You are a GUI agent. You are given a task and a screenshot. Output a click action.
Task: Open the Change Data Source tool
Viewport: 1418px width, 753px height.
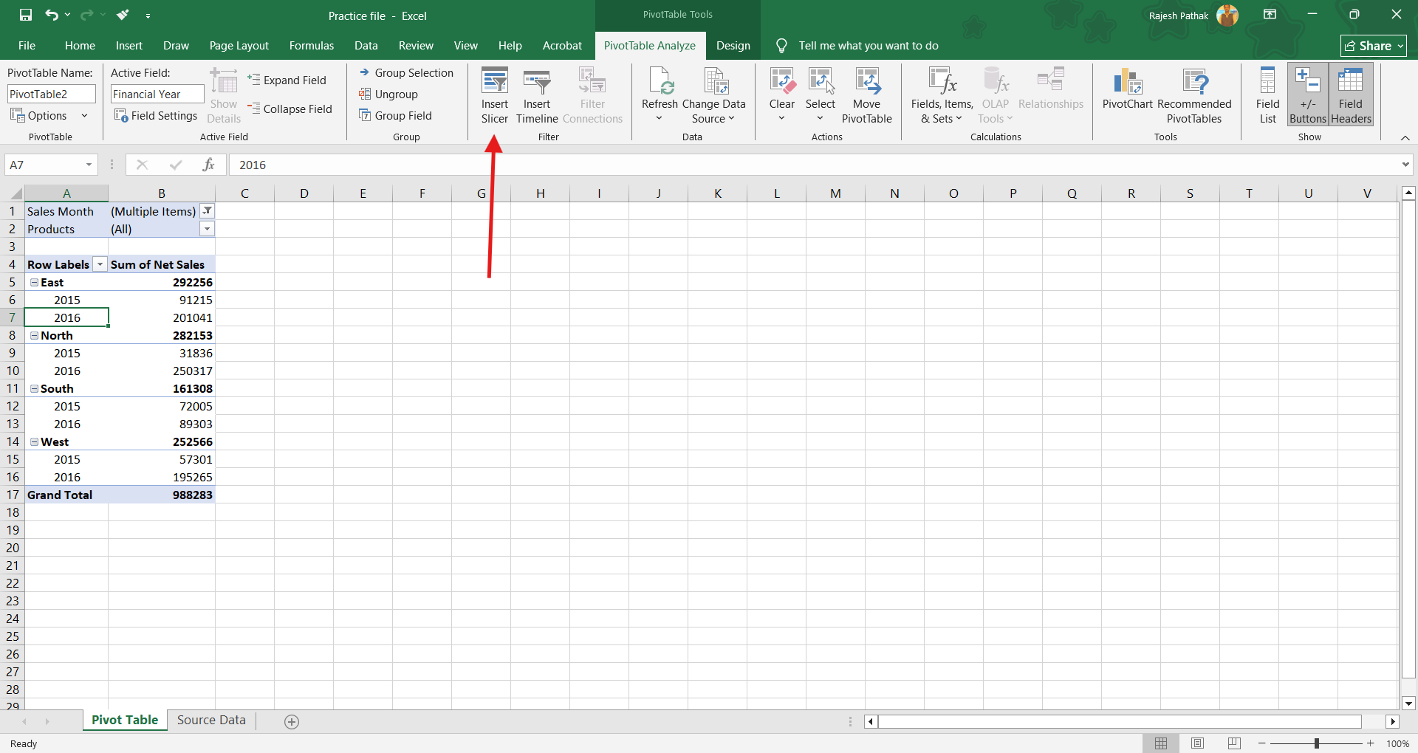coord(714,83)
